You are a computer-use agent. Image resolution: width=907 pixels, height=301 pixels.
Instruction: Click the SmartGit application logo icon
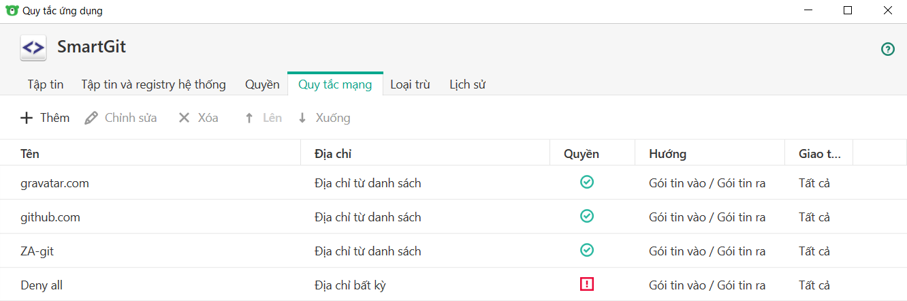33,48
